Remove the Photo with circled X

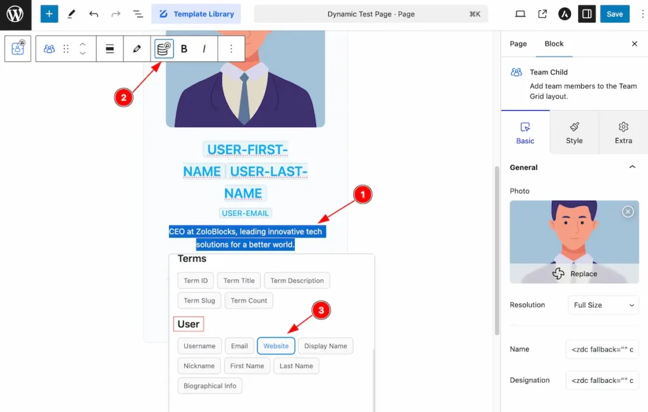628,212
